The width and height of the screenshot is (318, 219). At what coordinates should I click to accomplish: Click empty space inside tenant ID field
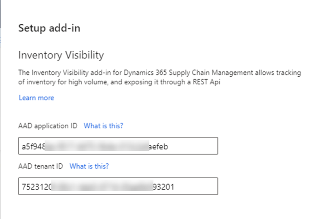pos(196,186)
